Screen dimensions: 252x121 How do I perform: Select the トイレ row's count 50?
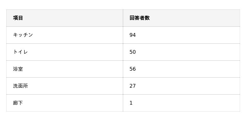(x=133, y=52)
